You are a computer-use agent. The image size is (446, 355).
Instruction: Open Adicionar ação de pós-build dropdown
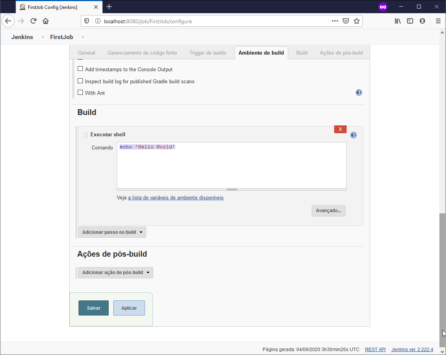click(116, 273)
